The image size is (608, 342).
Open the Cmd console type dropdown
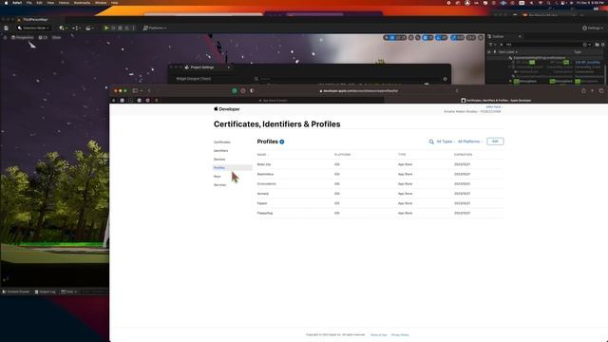tap(69, 292)
